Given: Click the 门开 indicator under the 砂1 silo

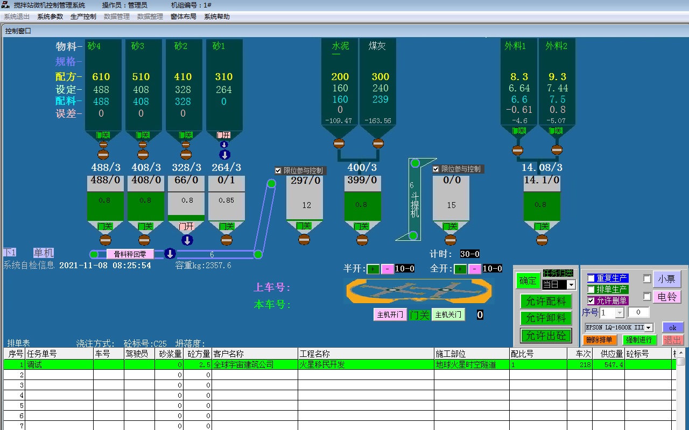Looking at the screenshot, I should coord(223,135).
